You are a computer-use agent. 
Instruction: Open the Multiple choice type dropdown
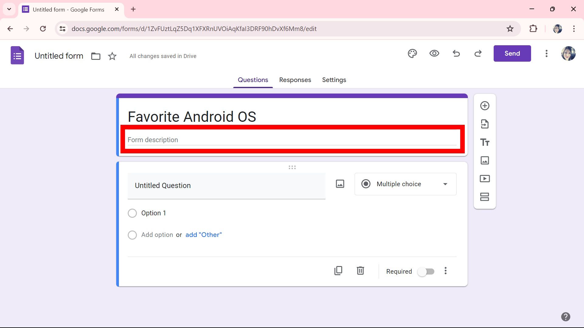[x=405, y=184]
